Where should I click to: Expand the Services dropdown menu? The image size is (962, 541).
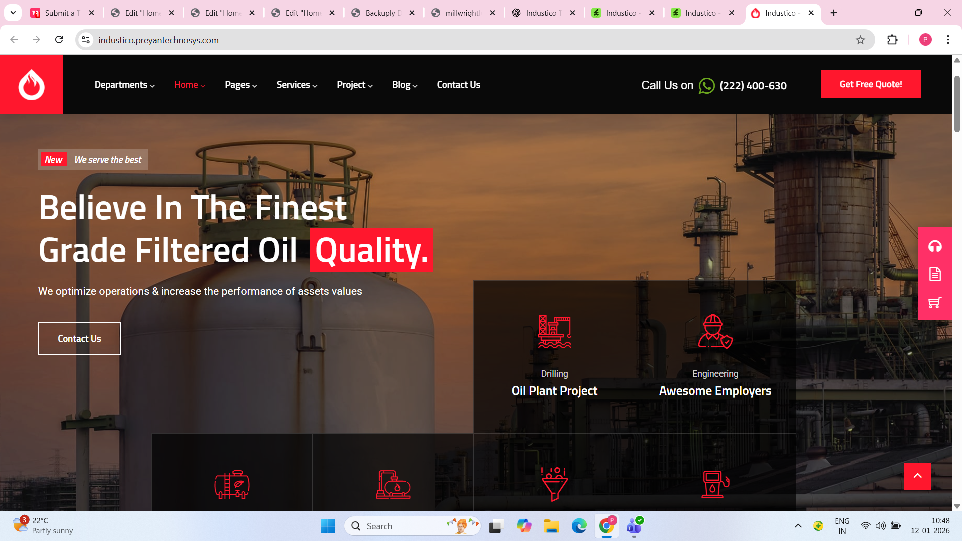point(297,85)
